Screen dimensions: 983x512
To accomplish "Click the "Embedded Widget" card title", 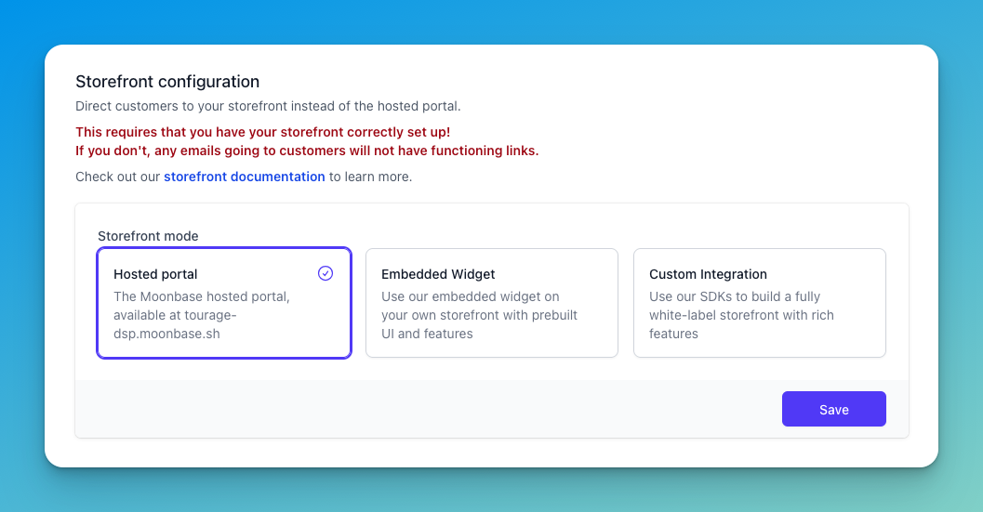I will tap(438, 274).
